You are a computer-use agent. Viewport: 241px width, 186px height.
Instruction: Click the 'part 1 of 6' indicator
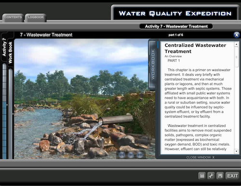coord(175,35)
